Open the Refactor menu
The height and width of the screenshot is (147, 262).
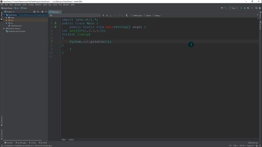(x=38, y=4)
